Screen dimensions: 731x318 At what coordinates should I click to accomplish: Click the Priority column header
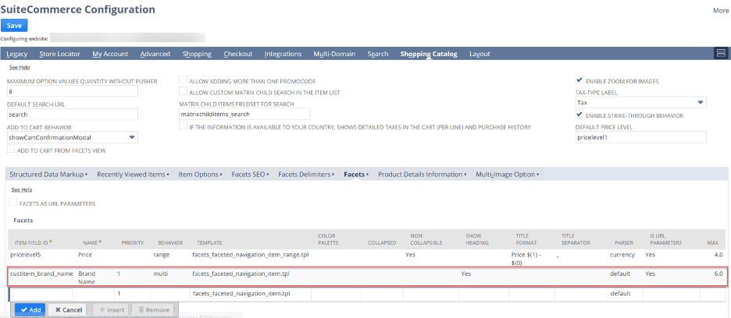[x=133, y=243]
